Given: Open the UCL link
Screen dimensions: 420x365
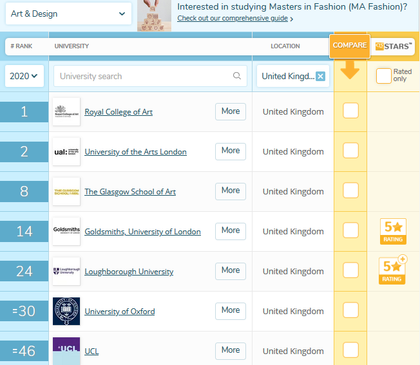Looking at the screenshot, I should point(91,351).
